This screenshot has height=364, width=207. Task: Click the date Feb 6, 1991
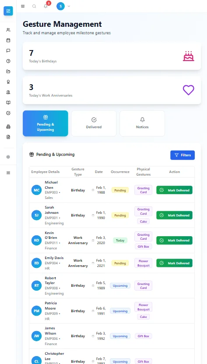coord(101,311)
